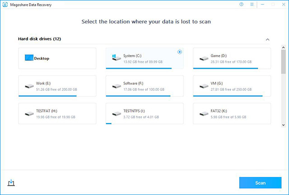The height and width of the screenshot is (195, 289).
Task: Start the Scan button
Action: pos(260,183)
